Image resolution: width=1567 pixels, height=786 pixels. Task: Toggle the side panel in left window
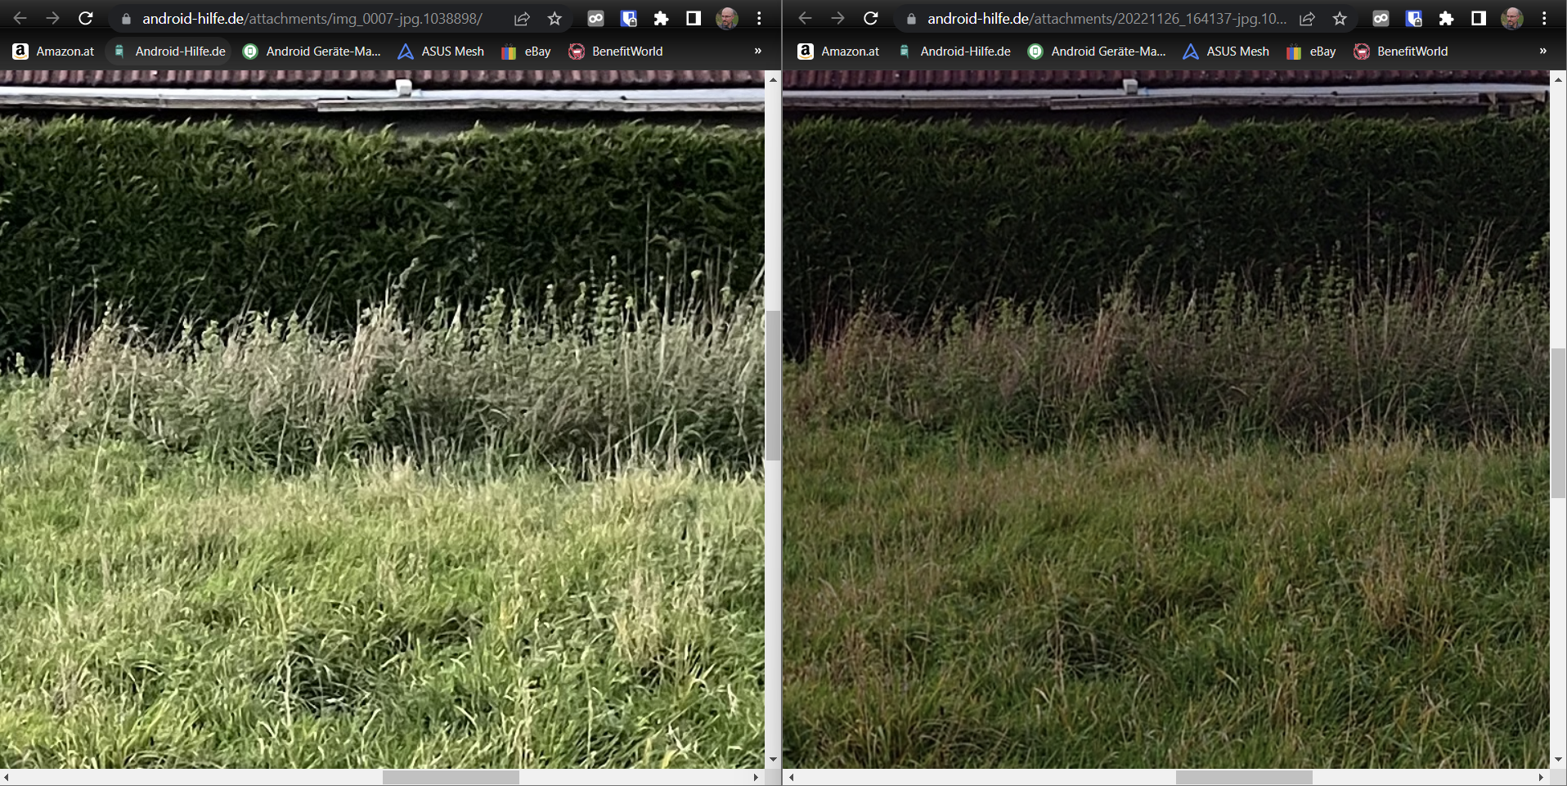pos(694,18)
